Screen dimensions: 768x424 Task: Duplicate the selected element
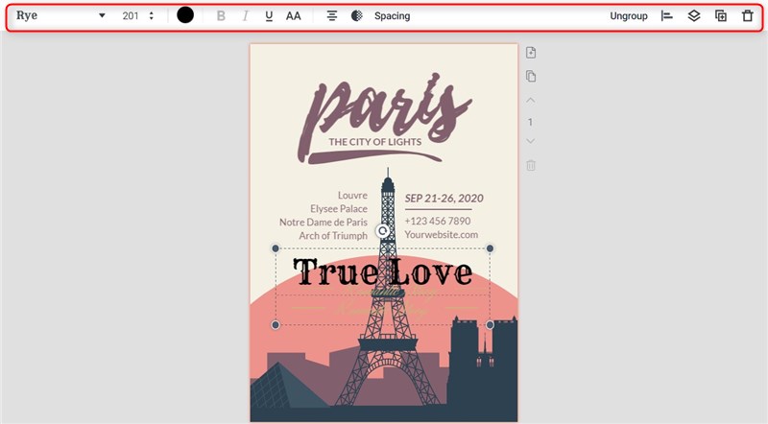(x=721, y=16)
